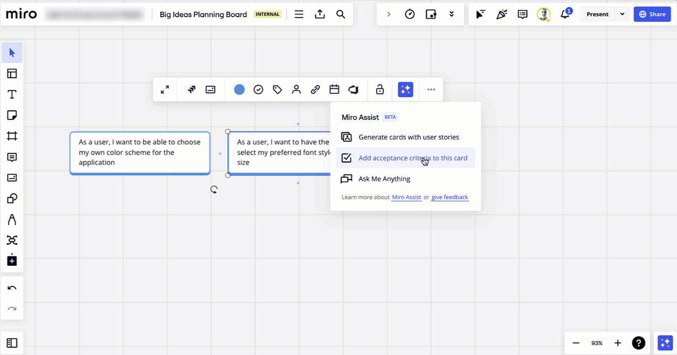Viewport: 677px width, 355px height.
Task: Select the Frame tool
Action: (x=12, y=136)
